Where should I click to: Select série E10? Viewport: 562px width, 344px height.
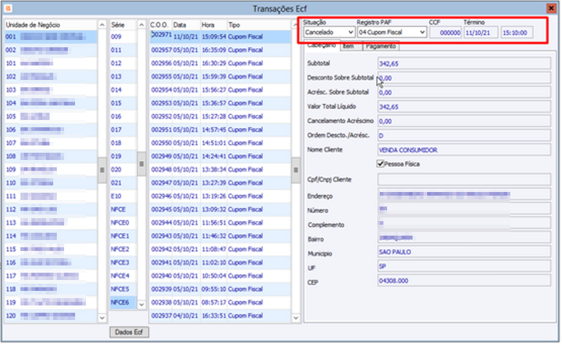click(123, 196)
